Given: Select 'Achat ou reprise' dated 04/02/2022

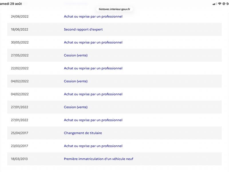Looking at the screenshot, I should [93, 94].
